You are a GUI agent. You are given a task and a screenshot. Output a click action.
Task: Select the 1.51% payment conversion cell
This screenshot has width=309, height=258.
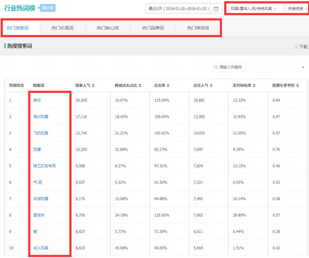[x=238, y=248]
